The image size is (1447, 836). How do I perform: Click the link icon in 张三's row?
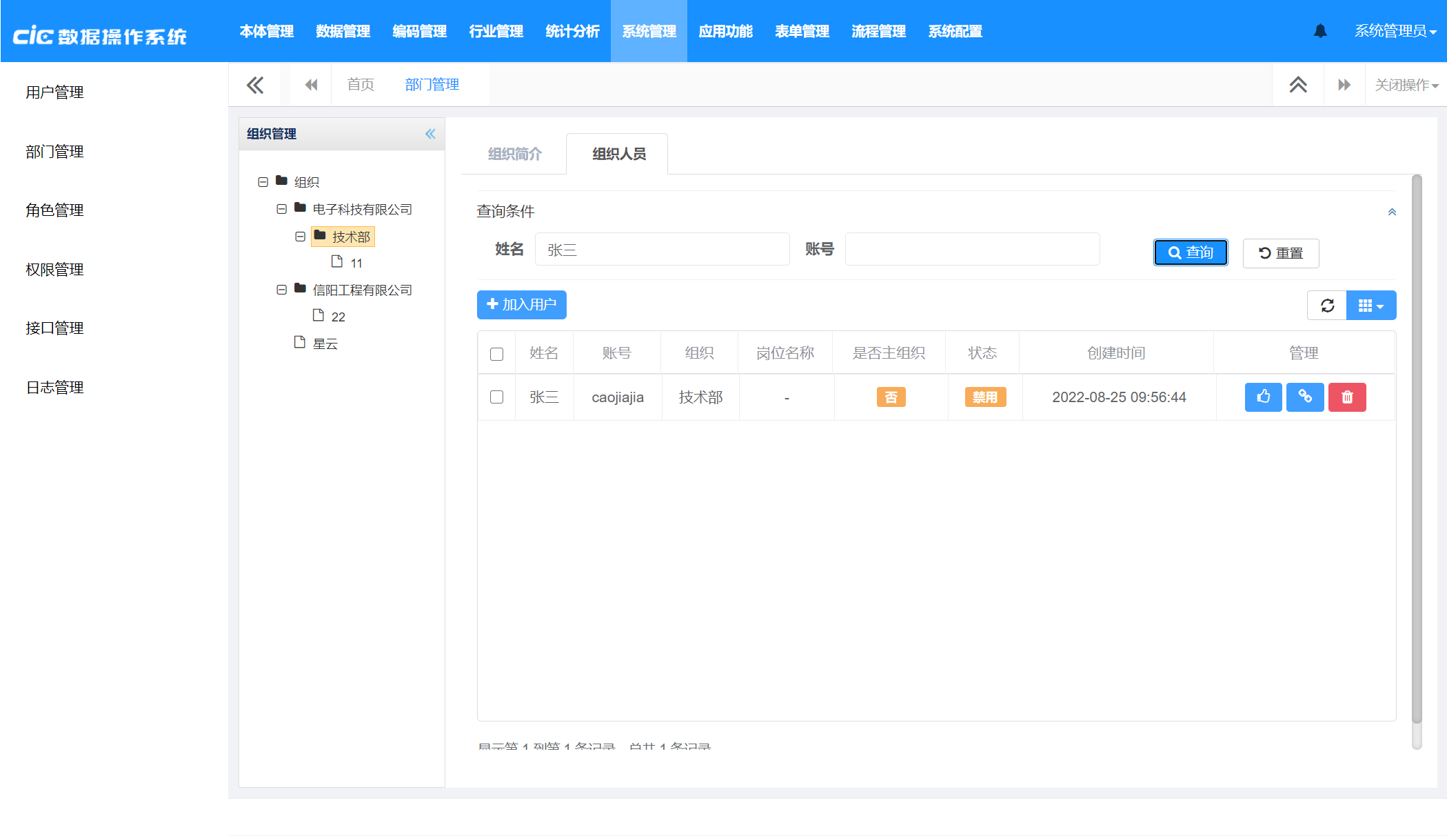coord(1305,397)
